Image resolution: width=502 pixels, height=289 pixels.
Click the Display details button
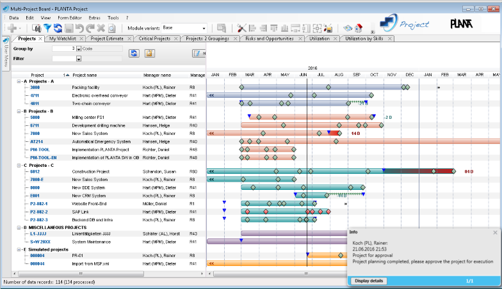pos(369,281)
